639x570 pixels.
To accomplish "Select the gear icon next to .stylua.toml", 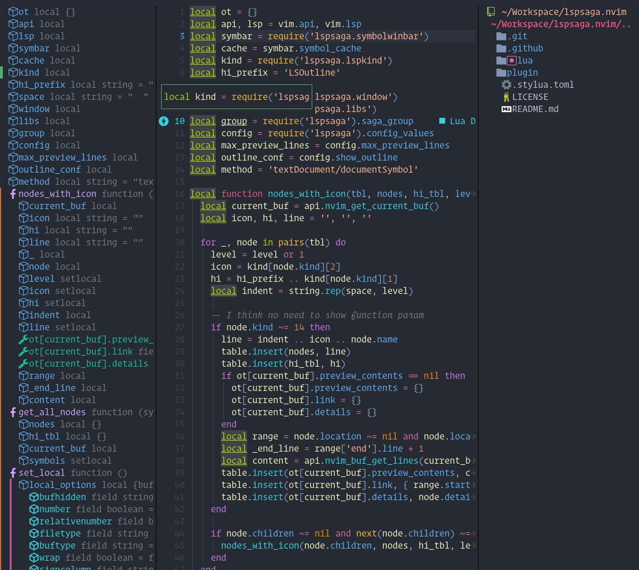I will [505, 84].
